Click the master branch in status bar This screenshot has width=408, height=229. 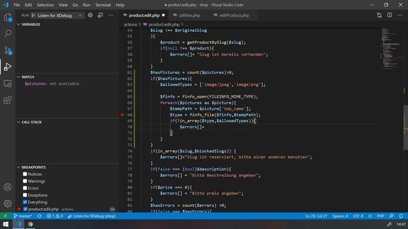point(23,216)
